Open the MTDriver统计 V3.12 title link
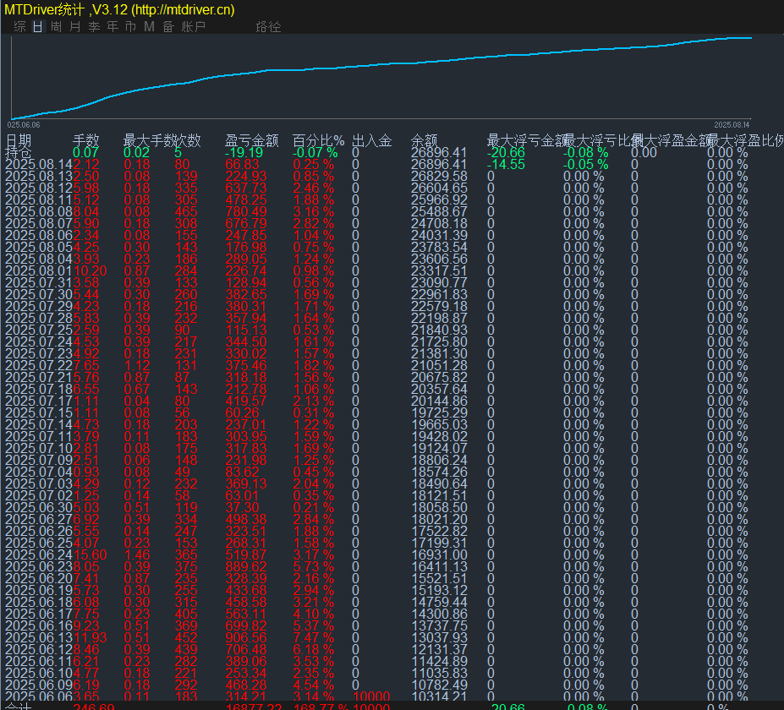Screen dimensions: 784x710 click(119, 9)
